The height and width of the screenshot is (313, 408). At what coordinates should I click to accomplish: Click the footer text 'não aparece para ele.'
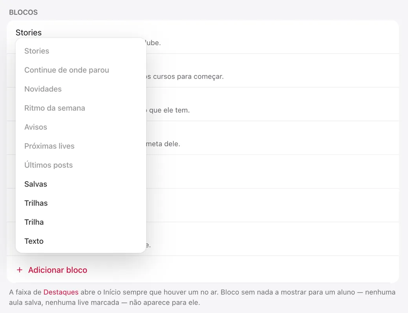click(x=164, y=302)
